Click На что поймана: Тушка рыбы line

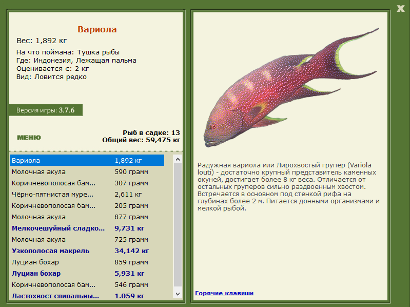tap(68, 52)
